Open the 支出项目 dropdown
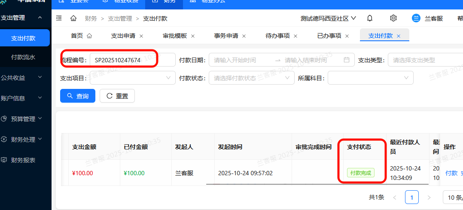This screenshot has width=463, height=210. [132, 78]
